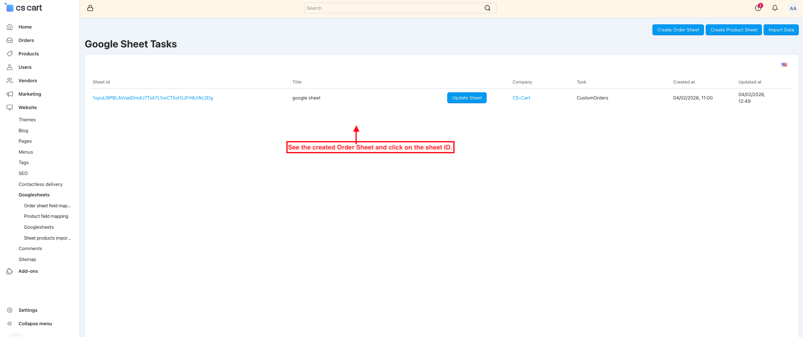Image resolution: width=803 pixels, height=337 pixels.
Task: Open Sitemap under Website
Action: pos(27,259)
